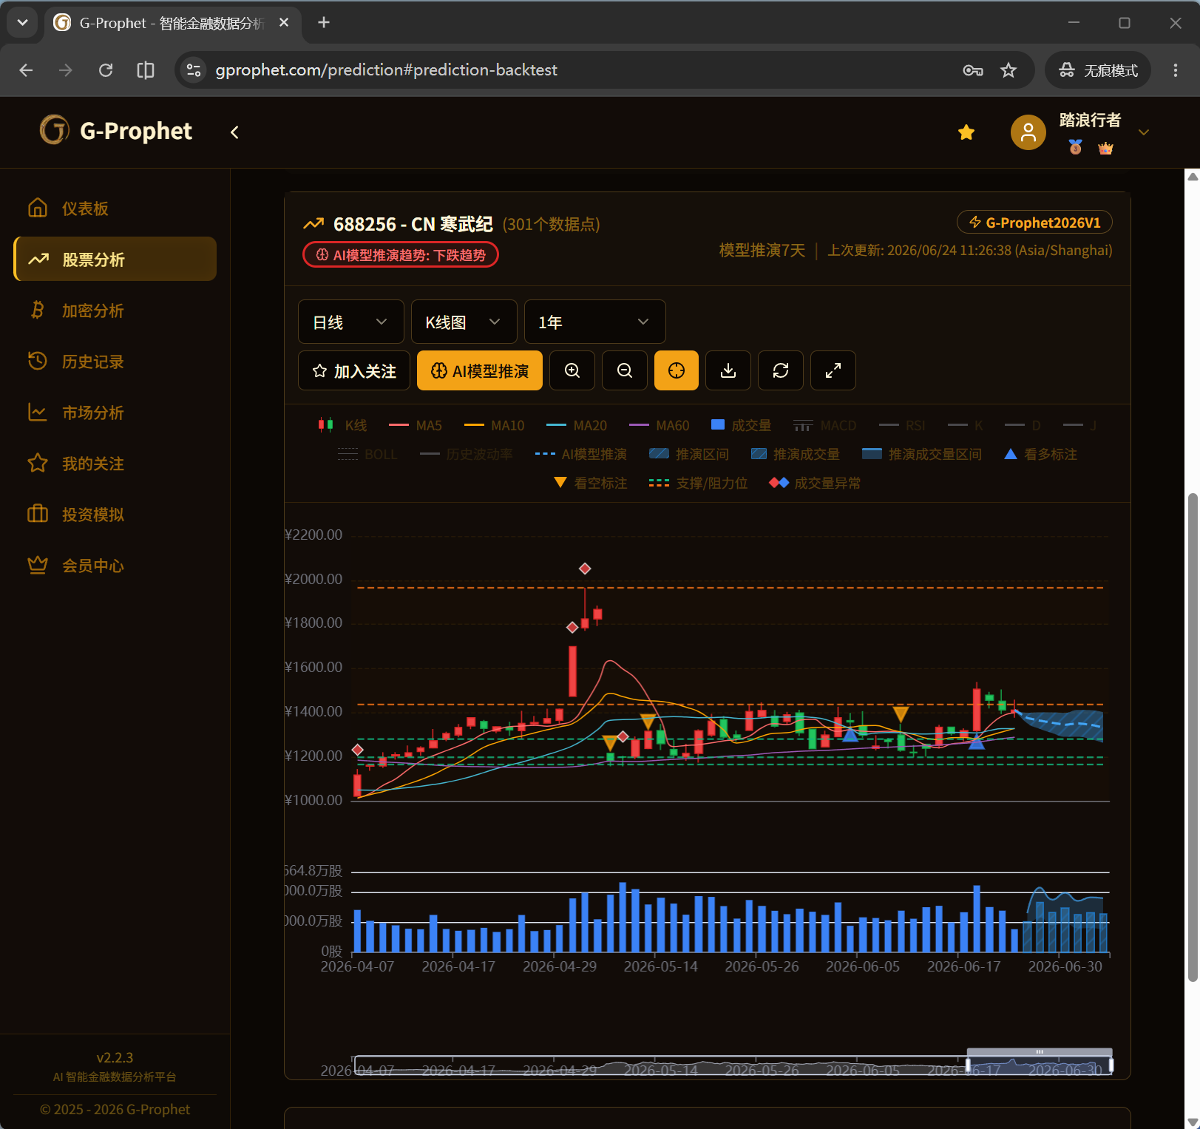Click the 加入关注 button
This screenshot has width=1200, height=1129.
coord(354,370)
